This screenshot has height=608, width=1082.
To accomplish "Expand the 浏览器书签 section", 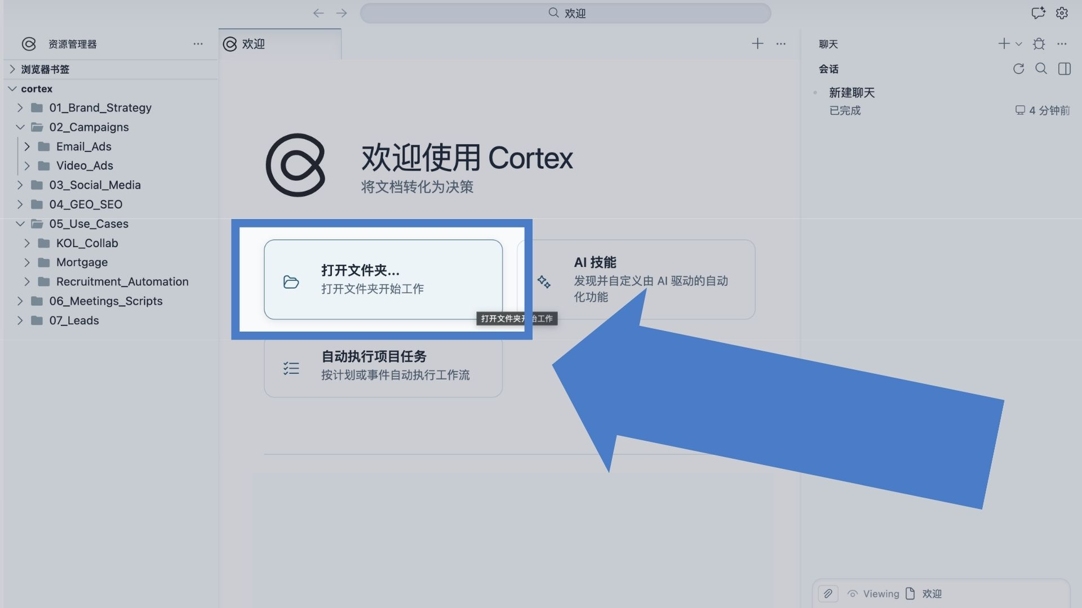I will 110,69.
